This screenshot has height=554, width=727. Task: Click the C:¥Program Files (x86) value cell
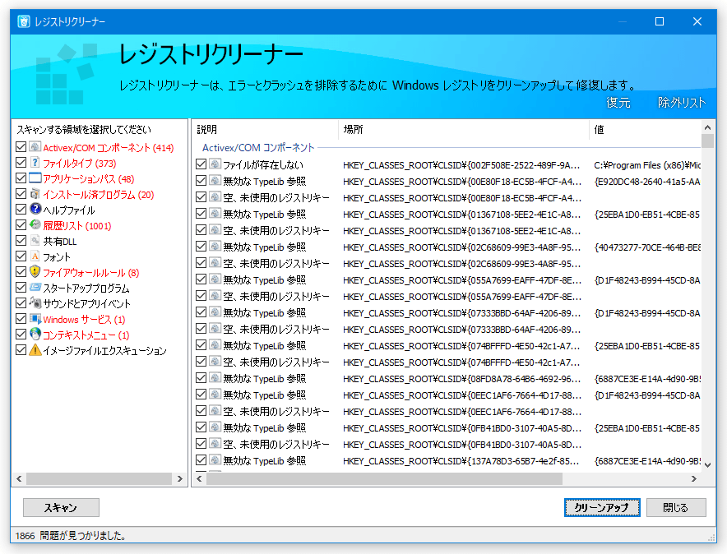647,165
